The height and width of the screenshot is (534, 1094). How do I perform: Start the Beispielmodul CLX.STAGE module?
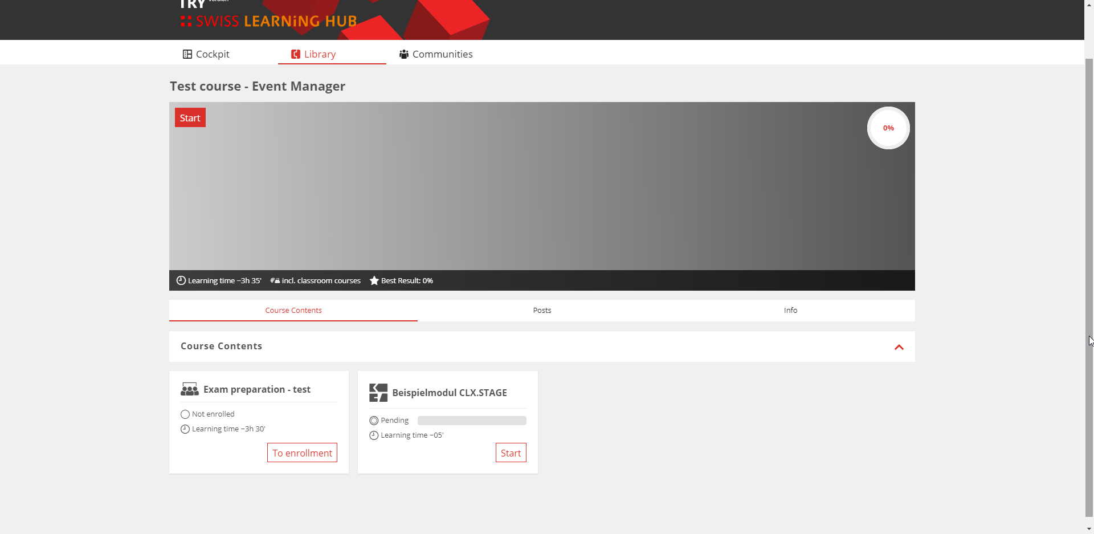511,453
